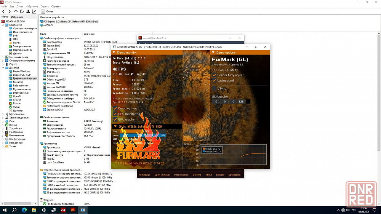Select Портативный ПК tree item
The height and width of the screenshot is (214, 381).
22,50
